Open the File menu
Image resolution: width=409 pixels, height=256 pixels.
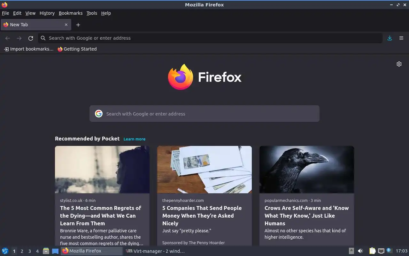pyautogui.click(x=5, y=13)
